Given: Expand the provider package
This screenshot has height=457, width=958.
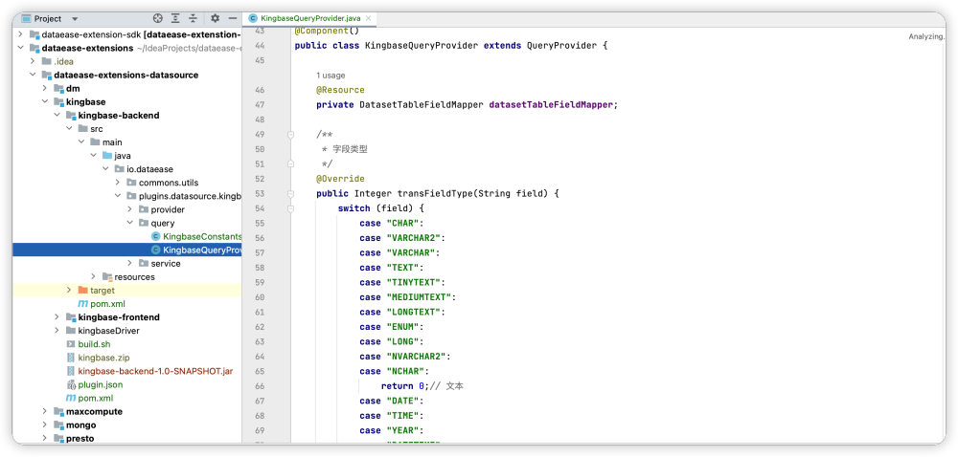Looking at the screenshot, I should 130,209.
